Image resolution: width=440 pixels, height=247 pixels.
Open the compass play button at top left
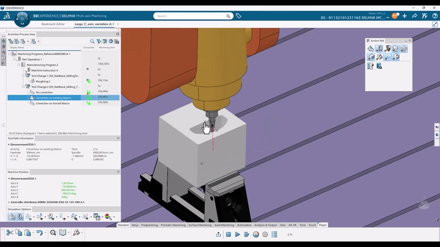point(22,19)
